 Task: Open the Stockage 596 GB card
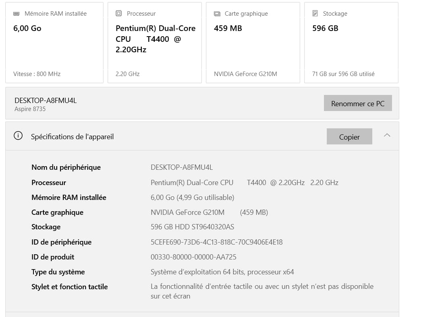pos(351,43)
